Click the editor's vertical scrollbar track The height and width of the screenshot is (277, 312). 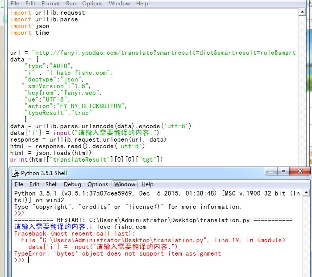(302, 89)
